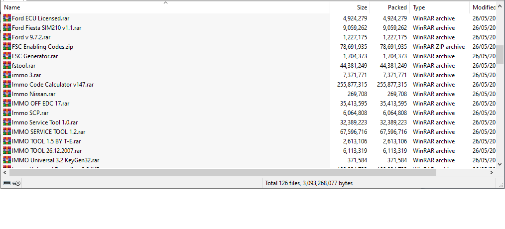Viewport: 505px width, 229px height.
Task: Click the archive icon of Ford Fiesta SIM210 v1.1.rar
Action: [7, 28]
